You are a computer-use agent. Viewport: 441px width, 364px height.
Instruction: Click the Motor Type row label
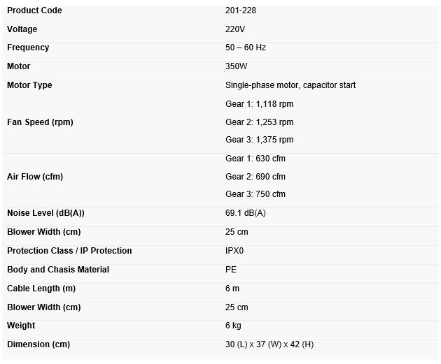[x=29, y=85]
